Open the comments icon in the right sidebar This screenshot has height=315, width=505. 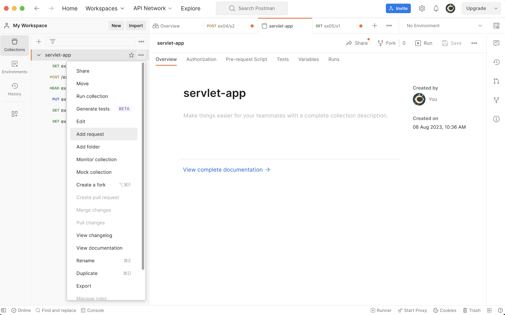pyautogui.click(x=496, y=43)
